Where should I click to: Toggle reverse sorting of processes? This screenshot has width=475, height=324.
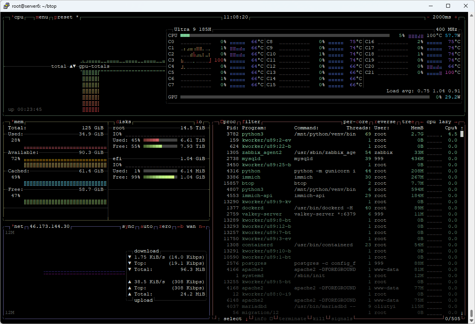click(x=385, y=122)
